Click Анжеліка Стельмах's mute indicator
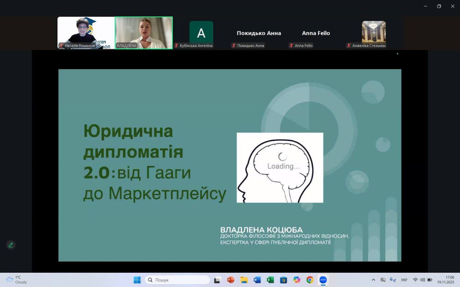 click(x=348, y=46)
